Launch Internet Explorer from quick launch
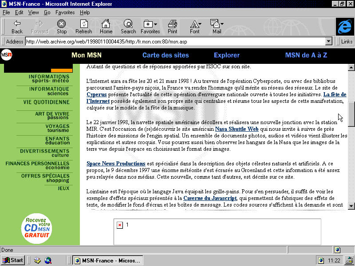The image size is (355, 266). [x=48, y=260]
